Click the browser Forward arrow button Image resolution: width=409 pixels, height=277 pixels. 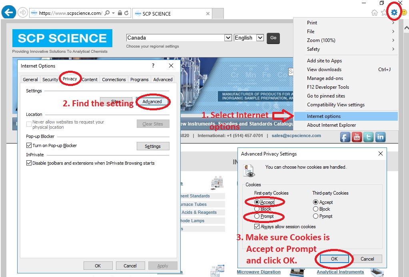click(x=23, y=12)
